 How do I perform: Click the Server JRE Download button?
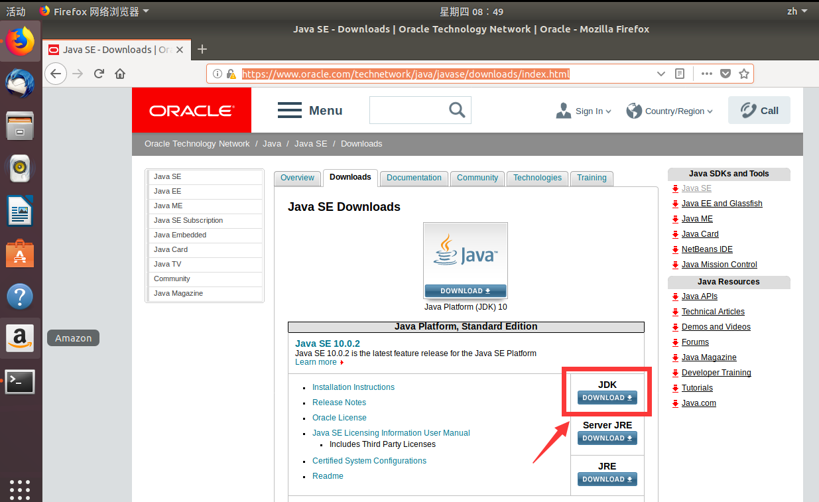click(607, 438)
